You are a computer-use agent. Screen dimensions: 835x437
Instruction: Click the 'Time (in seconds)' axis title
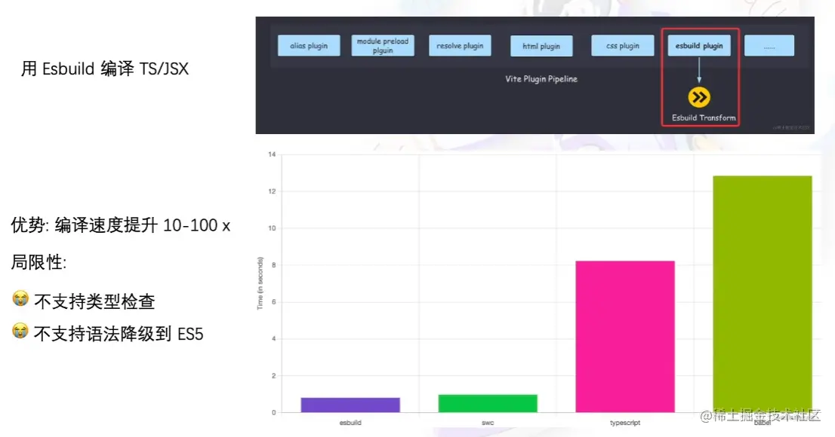point(260,283)
